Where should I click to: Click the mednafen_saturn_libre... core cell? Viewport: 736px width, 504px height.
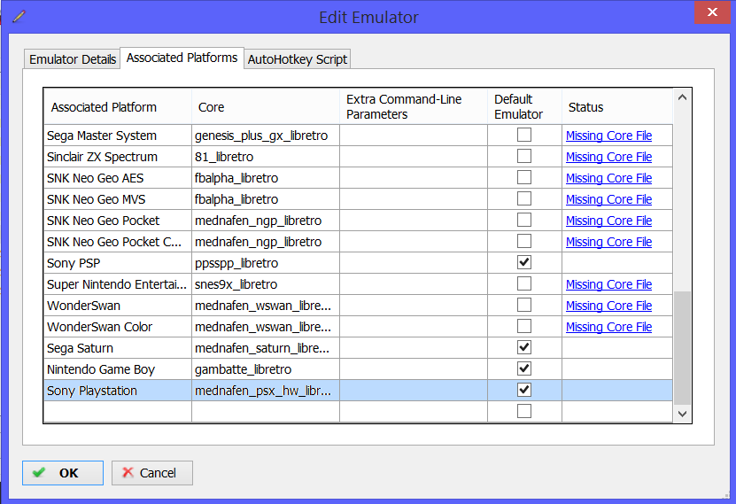[266, 348]
